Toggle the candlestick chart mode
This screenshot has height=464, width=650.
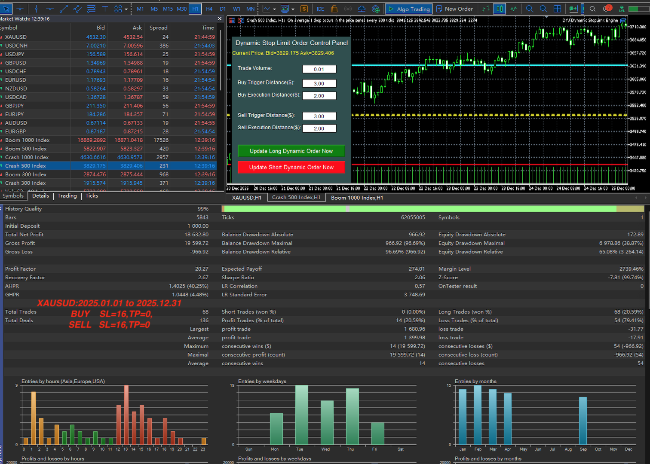point(500,9)
